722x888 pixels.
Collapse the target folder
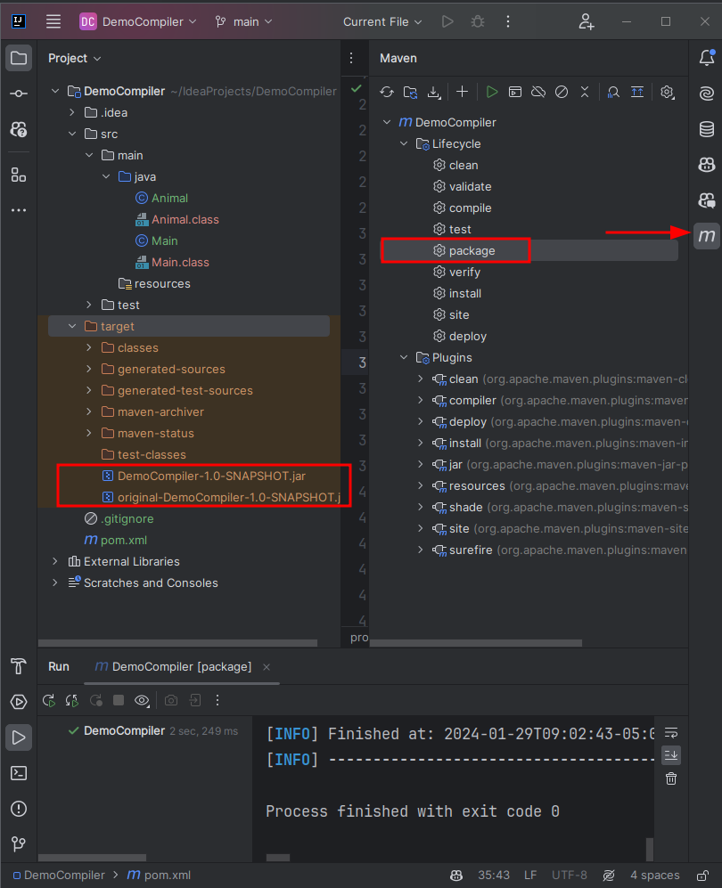[x=72, y=327]
